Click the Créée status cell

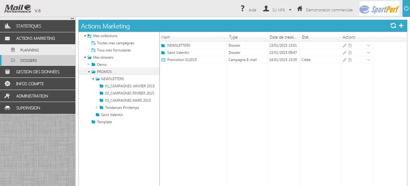point(305,60)
